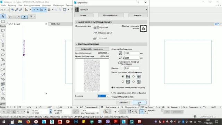Click the screen-only pattern sample swatch
The height and width of the screenshot is (125, 222).
point(143,28)
